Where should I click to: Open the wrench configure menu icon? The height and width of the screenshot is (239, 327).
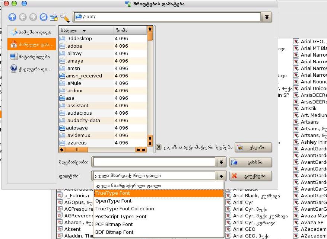pyautogui.click(x=65, y=17)
